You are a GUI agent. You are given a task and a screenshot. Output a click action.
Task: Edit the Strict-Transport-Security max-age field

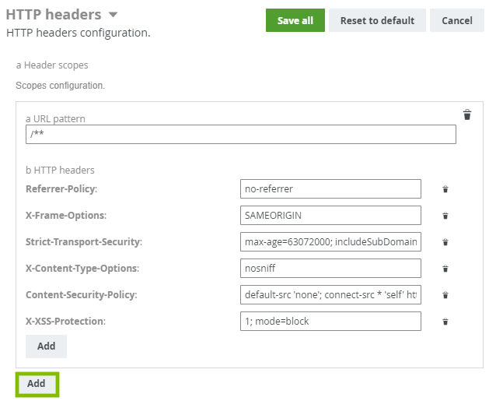(x=330, y=241)
